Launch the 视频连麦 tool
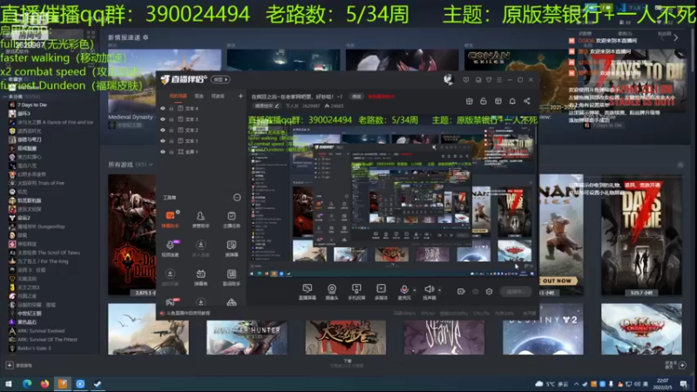The width and height of the screenshot is (697, 392). [x=170, y=248]
